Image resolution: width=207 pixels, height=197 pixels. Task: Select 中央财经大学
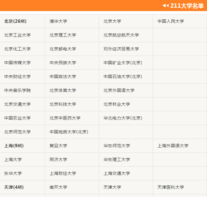tap(17, 77)
